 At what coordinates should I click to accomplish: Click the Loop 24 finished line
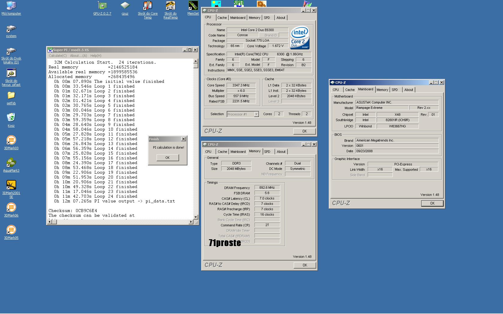click(x=96, y=196)
